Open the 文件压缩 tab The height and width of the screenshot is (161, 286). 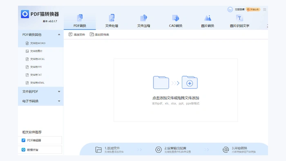[143, 21]
